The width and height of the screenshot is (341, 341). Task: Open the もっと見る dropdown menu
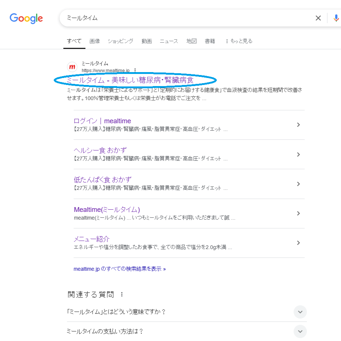pos(239,41)
